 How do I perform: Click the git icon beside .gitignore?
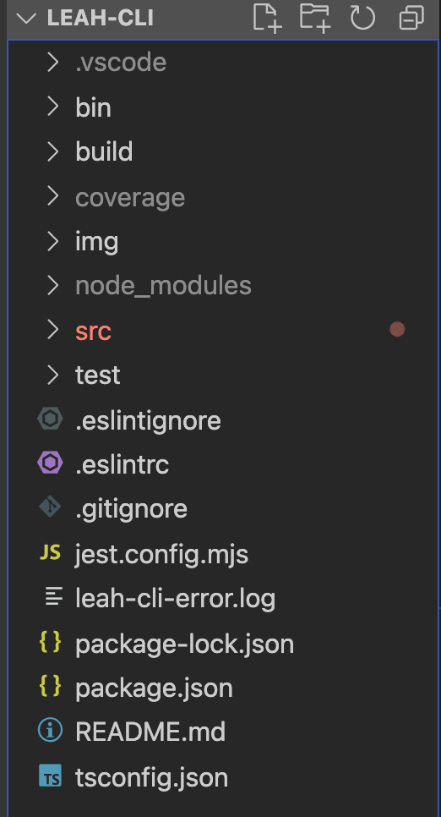50,507
